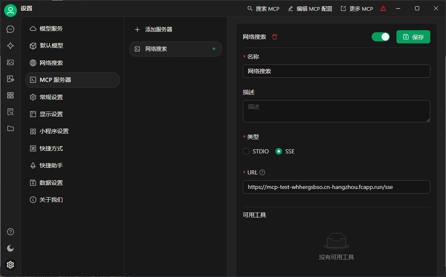Viewport: 446px width, 277px height.
Task: Select 网络搜索 server in server list
Action: point(176,49)
